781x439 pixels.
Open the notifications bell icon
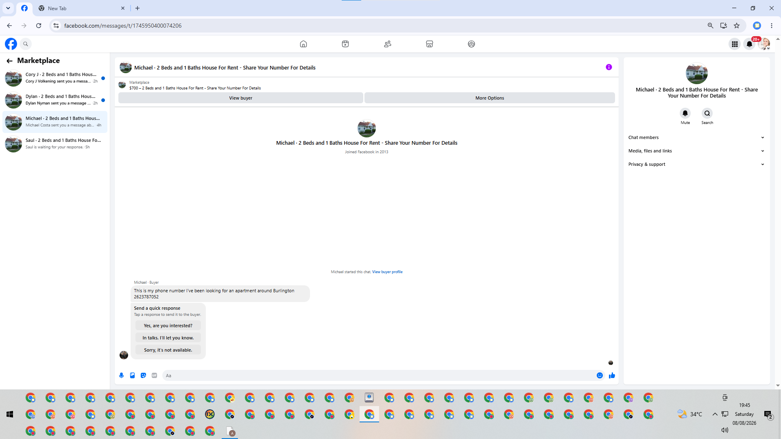749,44
